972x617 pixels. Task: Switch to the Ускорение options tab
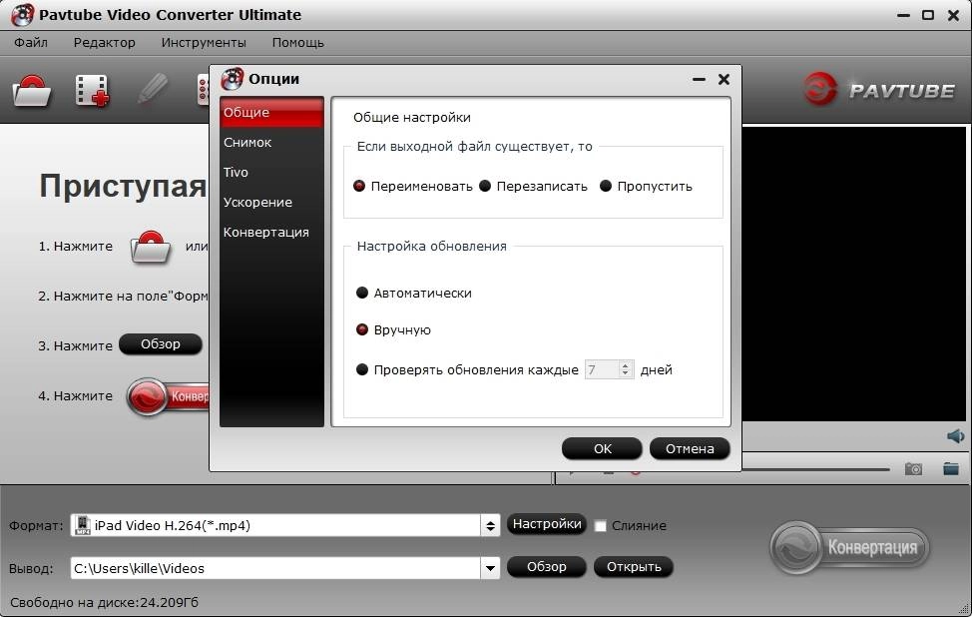coord(271,202)
